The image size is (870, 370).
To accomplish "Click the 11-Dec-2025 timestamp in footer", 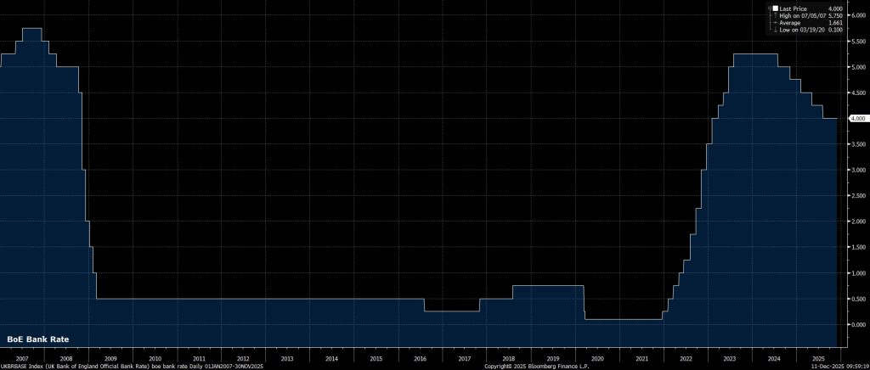I will pos(837,367).
